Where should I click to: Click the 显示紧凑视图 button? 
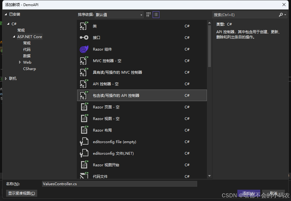[x=21, y=193]
